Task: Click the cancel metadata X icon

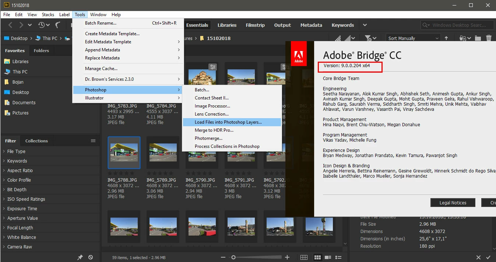Action: click(478, 258)
